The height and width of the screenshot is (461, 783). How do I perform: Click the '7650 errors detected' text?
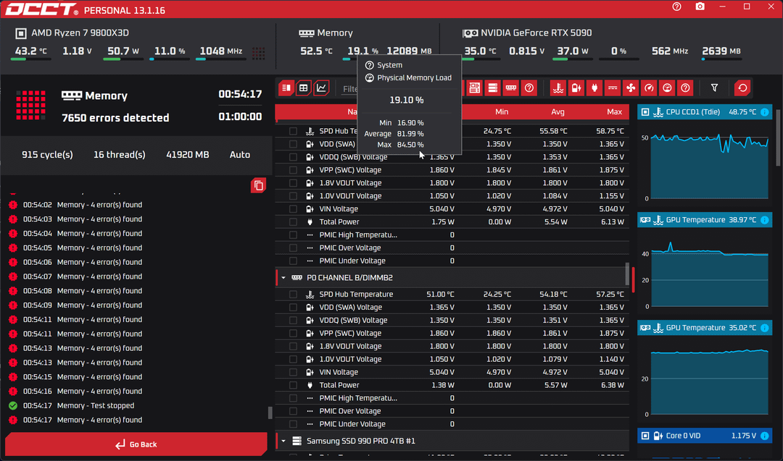115,118
